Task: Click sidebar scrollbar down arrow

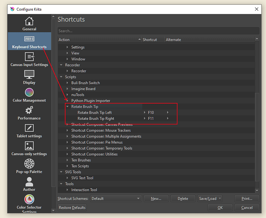Action: tap(53, 211)
